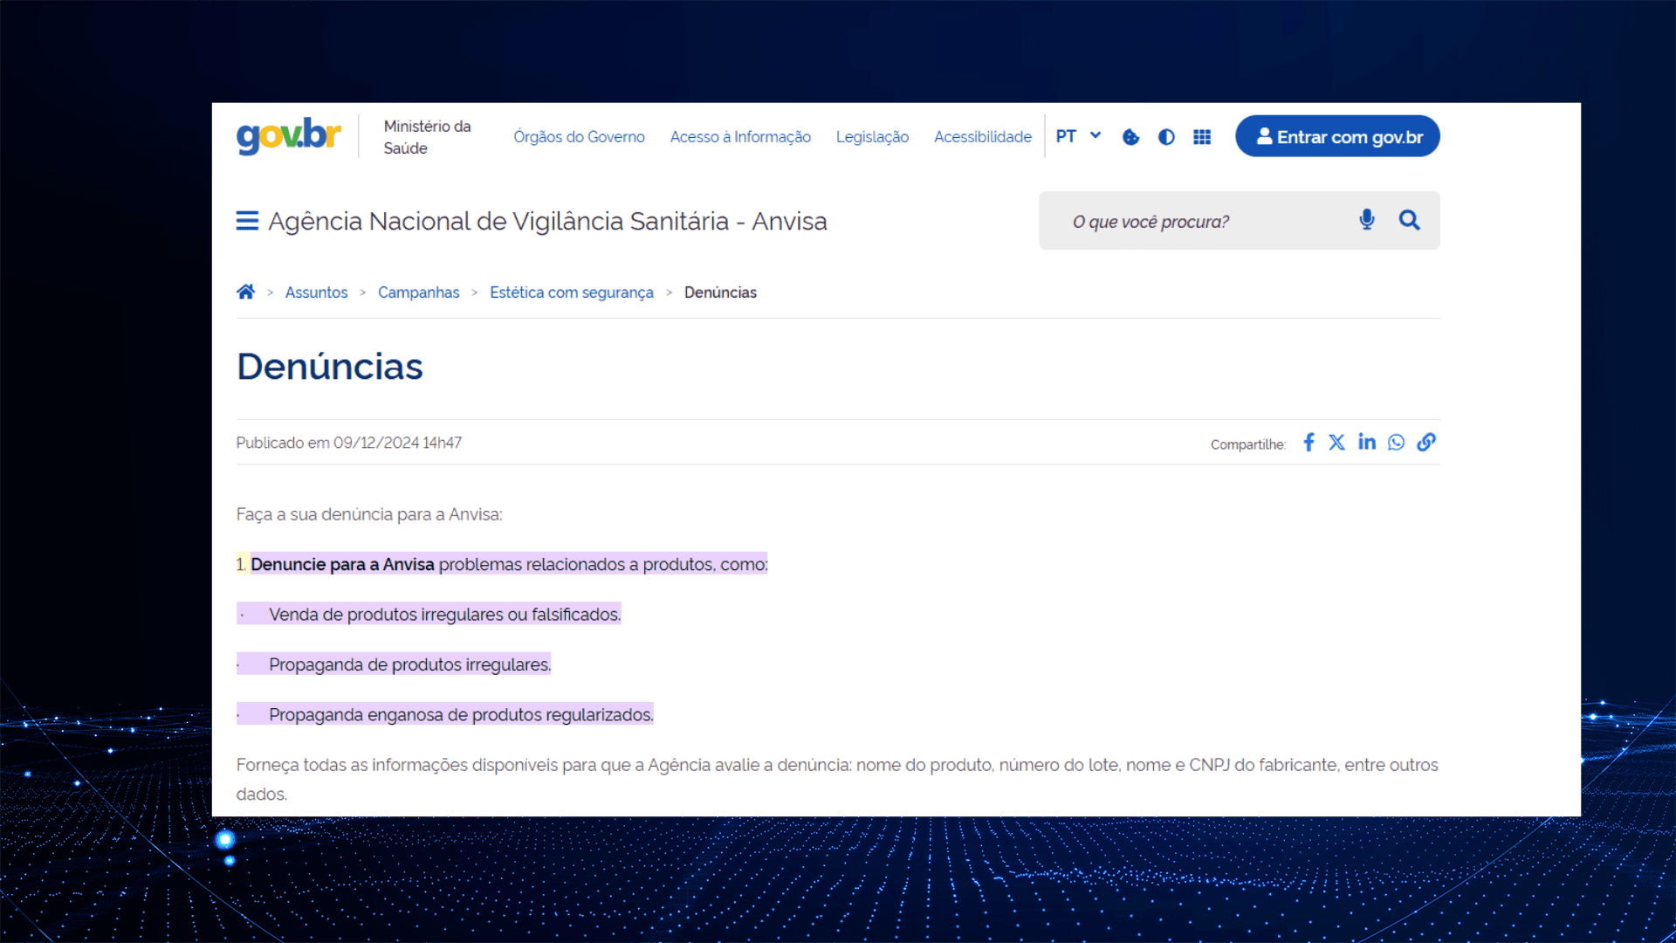Open Acesso à Informação link
The image size is (1676, 943).
tap(740, 137)
